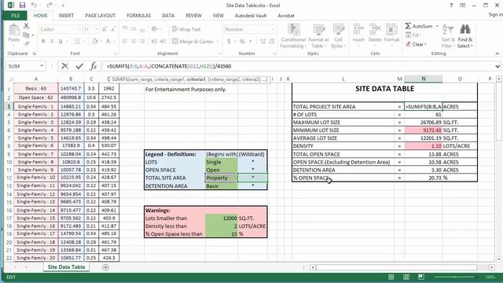
Task: Click the Name Box showing SUM
Action: point(22,66)
